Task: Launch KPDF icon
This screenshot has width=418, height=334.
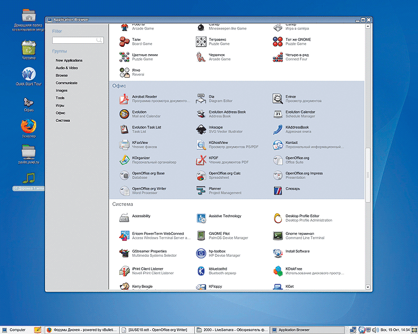Action: tap(201, 160)
